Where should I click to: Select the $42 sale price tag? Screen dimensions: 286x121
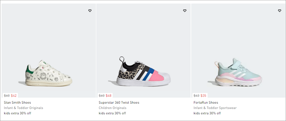coord(14,96)
